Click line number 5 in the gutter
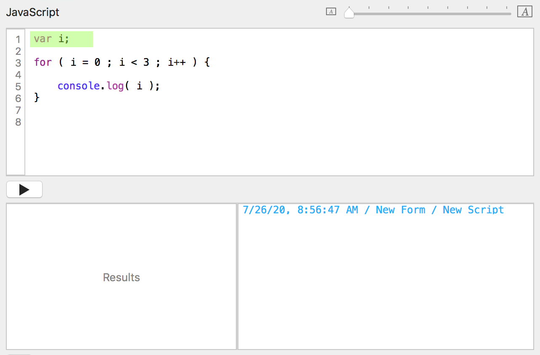 pyautogui.click(x=18, y=87)
